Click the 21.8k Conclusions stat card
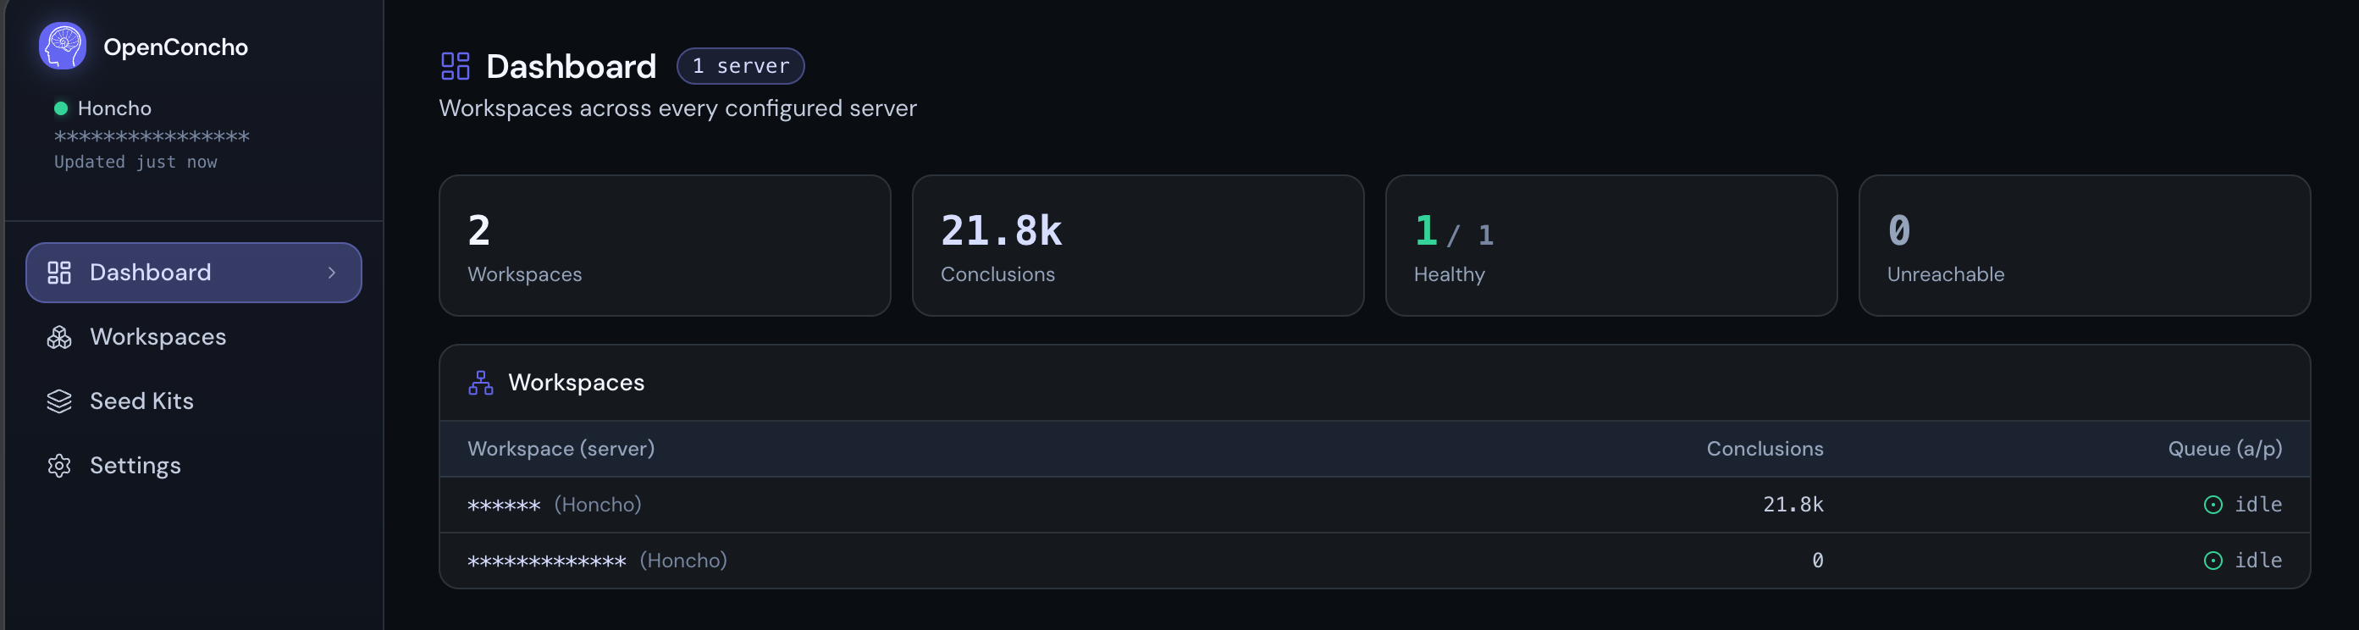Image resolution: width=2359 pixels, height=630 pixels. point(1137,246)
